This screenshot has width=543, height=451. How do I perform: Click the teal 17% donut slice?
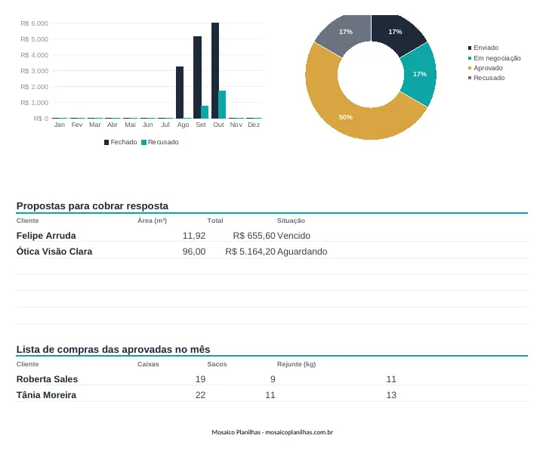point(419,74)
